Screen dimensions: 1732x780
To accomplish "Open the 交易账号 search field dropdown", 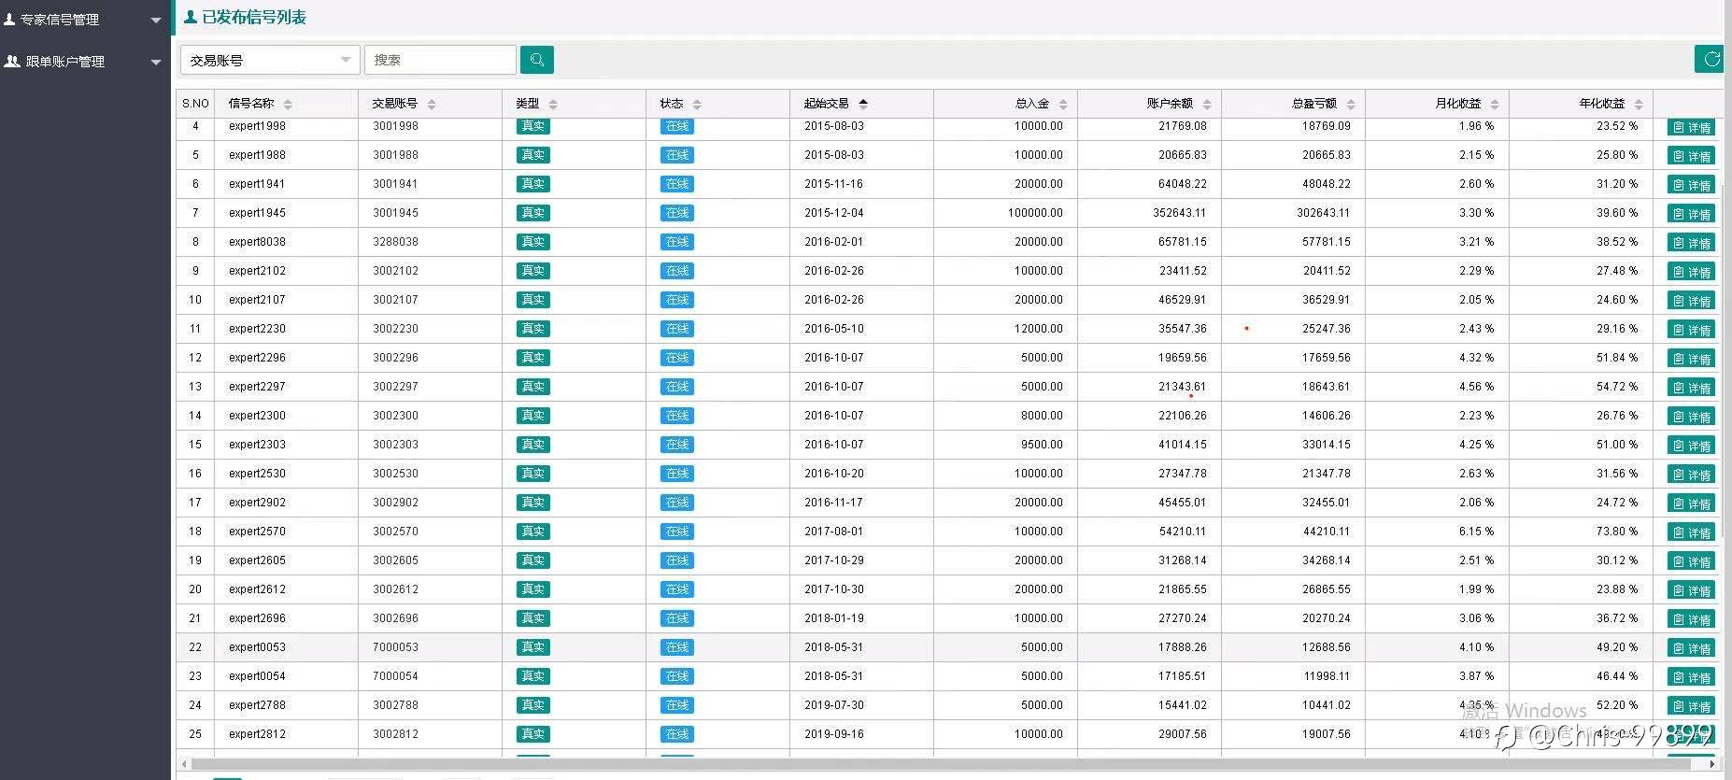I will (270, 60).
